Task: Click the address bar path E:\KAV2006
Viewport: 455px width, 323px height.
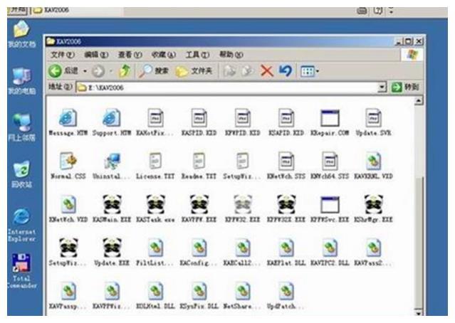Action: 106,88
